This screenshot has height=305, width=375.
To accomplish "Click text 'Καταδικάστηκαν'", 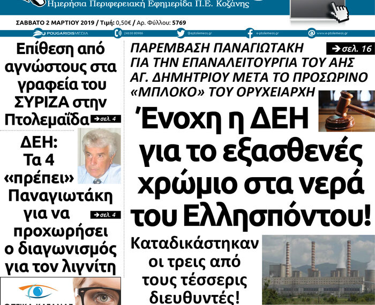I will pos(194,243).
